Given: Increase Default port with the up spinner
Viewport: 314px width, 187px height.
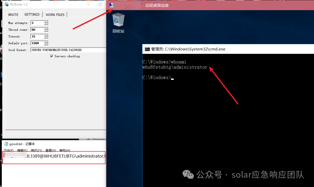Looking at the screenshot, I should click(46, 42).
